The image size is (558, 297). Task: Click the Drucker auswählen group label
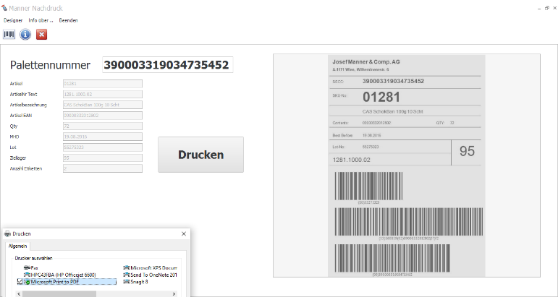pos(34,258)
